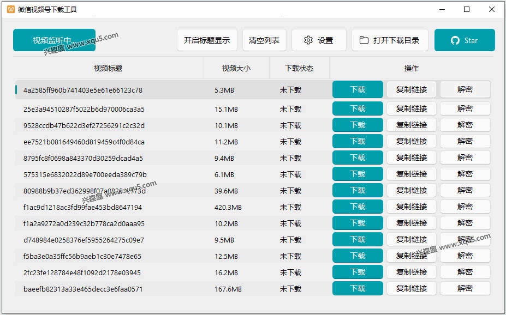The image size is (506, 315).
Task: Click 开启标题显示 button
Action: pos(207,40)
